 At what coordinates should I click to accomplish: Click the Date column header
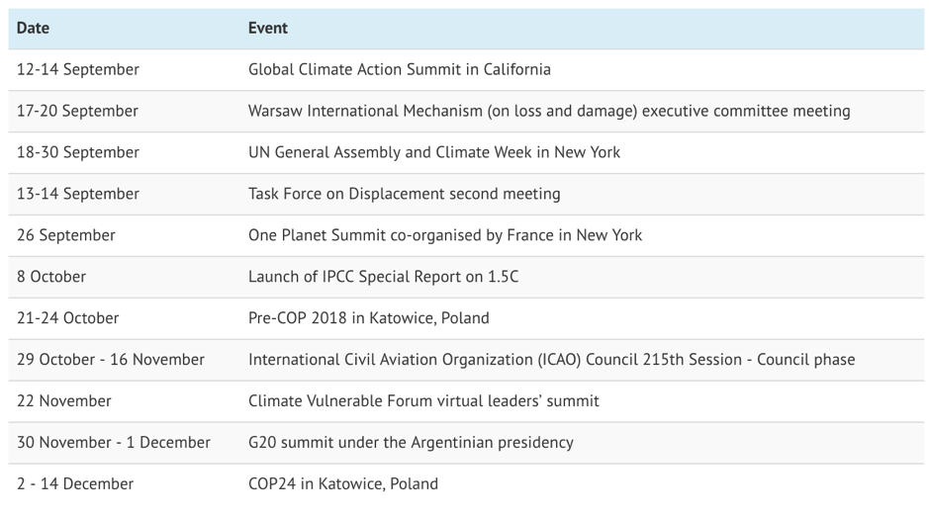(33, 28)
